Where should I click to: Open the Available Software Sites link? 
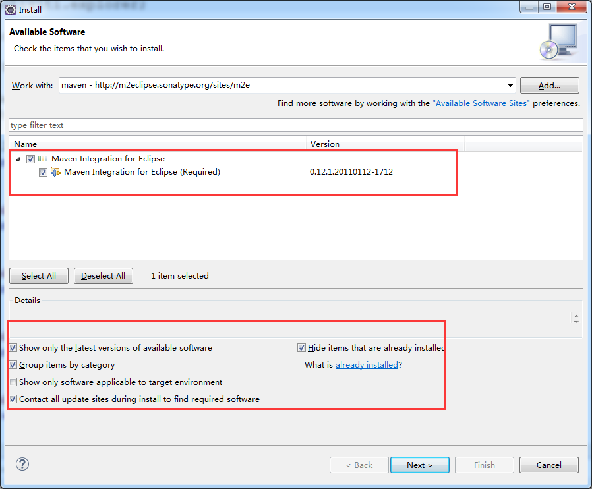tap(481, 103)
